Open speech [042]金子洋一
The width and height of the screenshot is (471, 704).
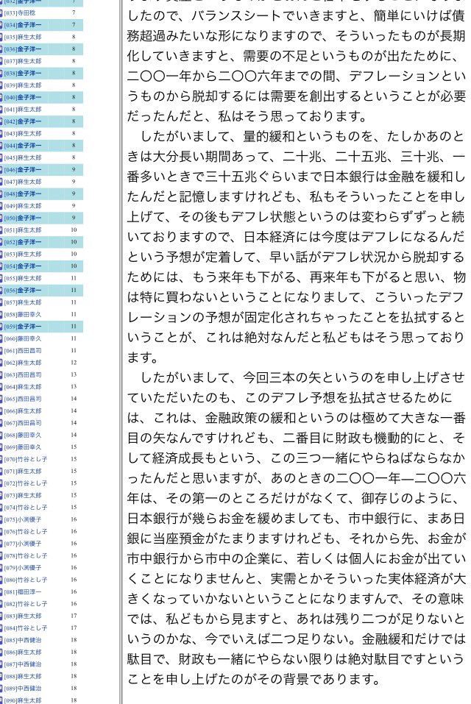[23, 121]
